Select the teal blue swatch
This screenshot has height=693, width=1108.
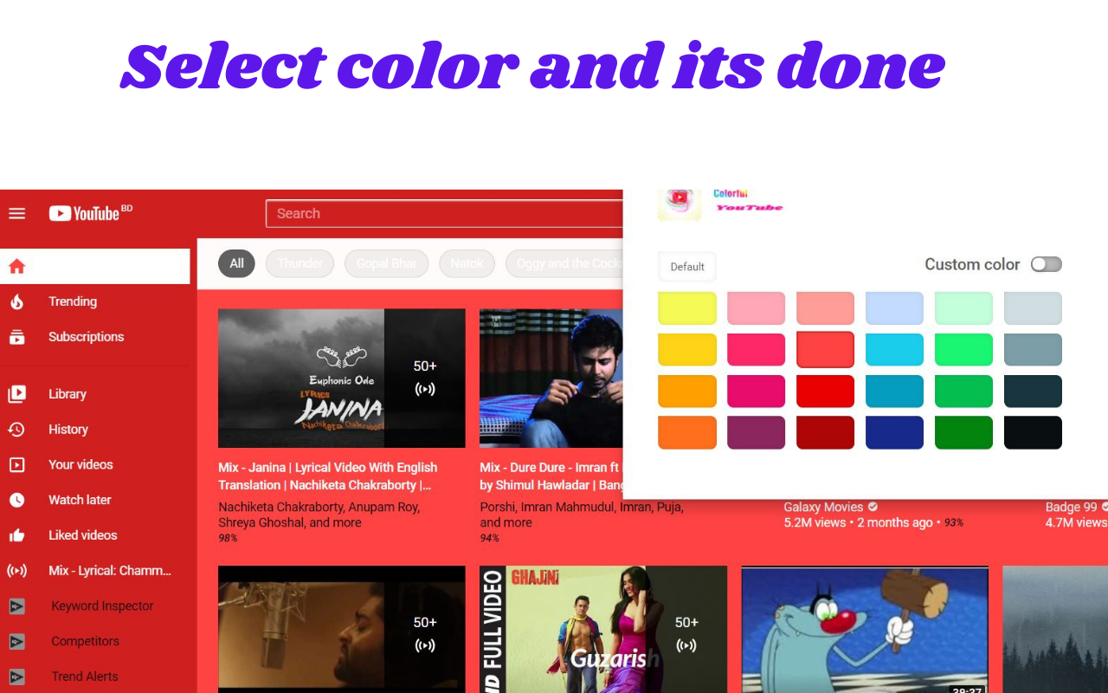tap(895, 392)
